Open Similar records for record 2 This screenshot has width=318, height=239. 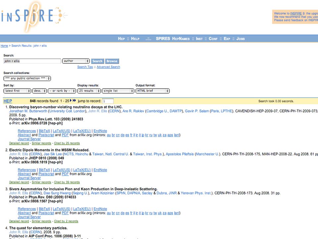(x=41, y=182)
